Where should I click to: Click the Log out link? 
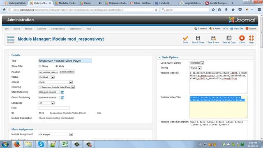coord(251,28)
